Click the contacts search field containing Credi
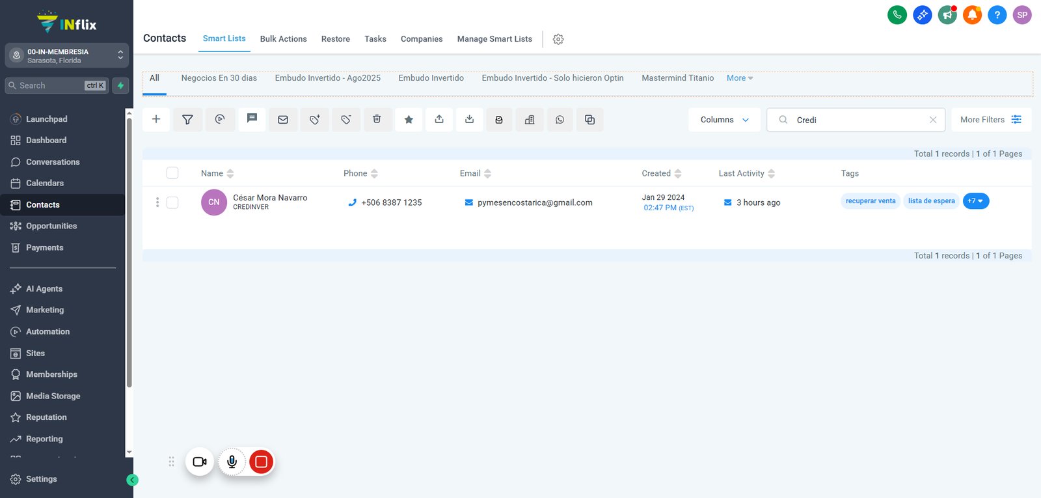1041x498 pixels. (856, 120)
